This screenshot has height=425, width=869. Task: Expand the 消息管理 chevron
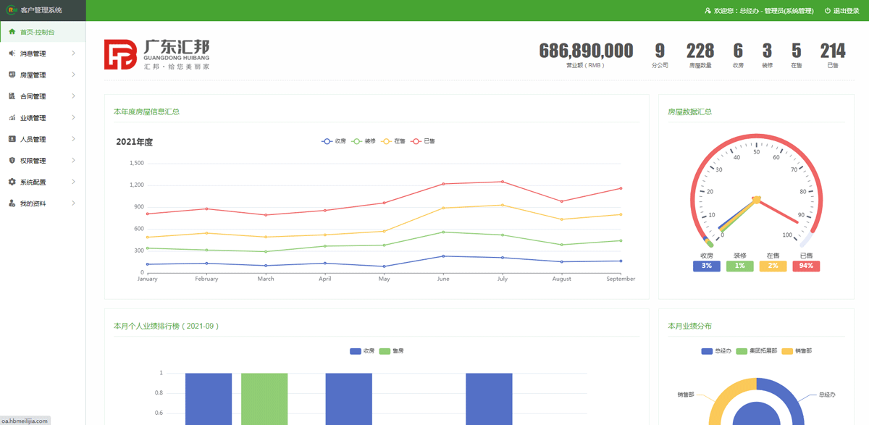click(73, 54)
